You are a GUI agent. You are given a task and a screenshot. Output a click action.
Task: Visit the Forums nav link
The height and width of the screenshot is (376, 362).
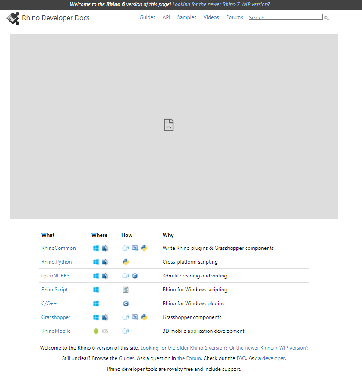pos(235,17)
